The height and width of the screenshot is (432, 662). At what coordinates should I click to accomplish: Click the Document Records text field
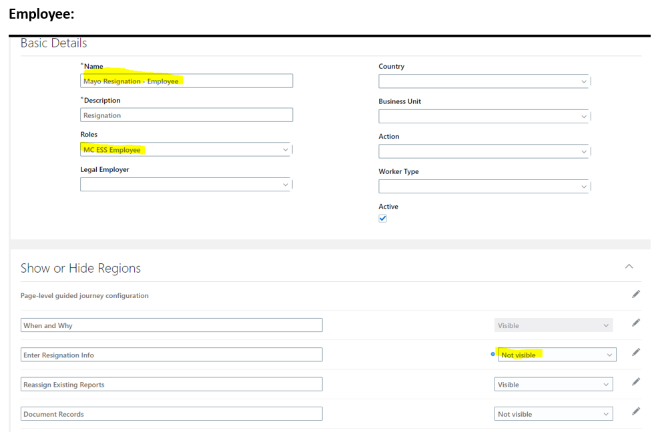(172, 414)
